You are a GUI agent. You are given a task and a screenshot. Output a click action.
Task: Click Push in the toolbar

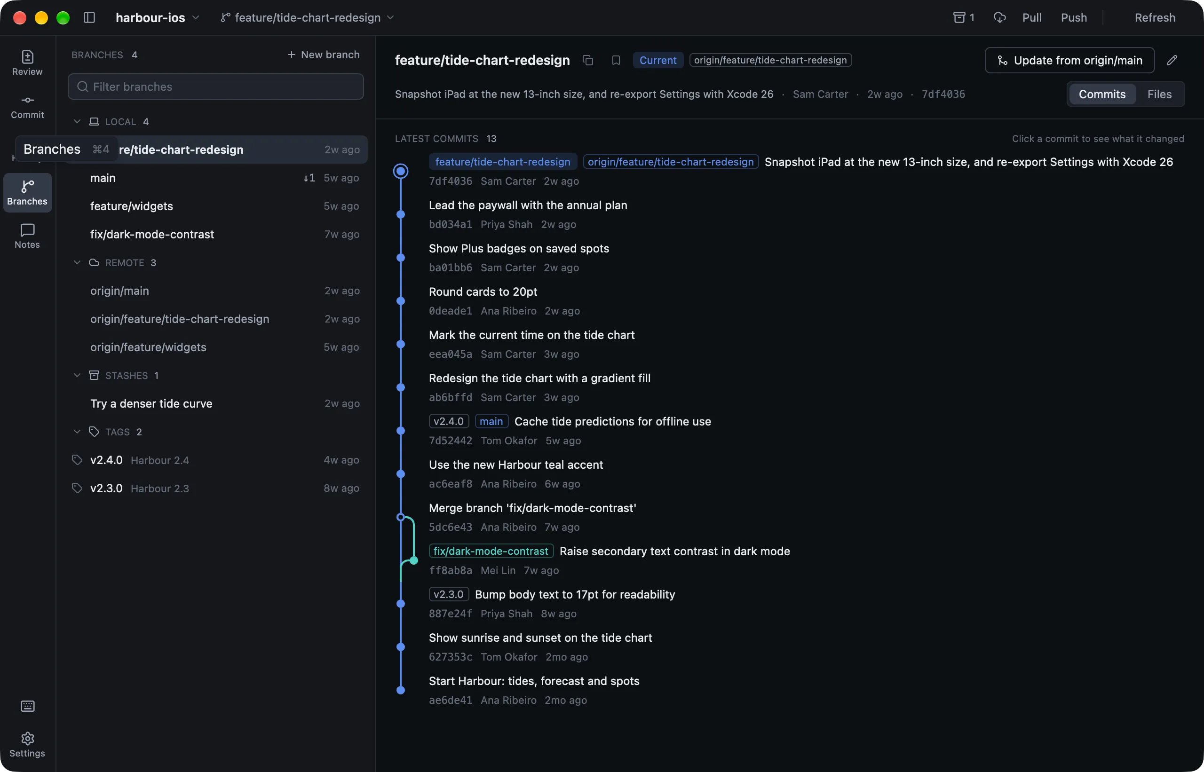1074,17
